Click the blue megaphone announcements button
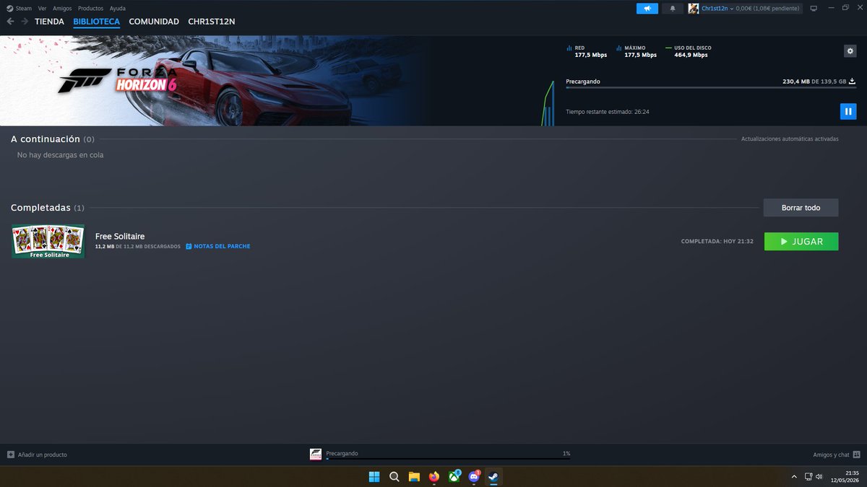The image size is (867, 487). click(x=647, y=9)
